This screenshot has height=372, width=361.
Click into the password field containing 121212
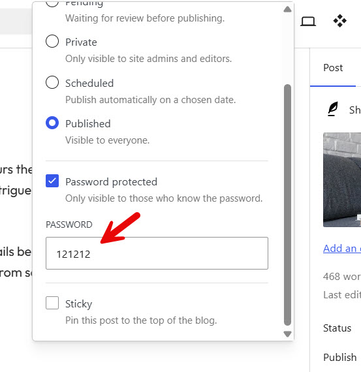[x=157, y=253]
